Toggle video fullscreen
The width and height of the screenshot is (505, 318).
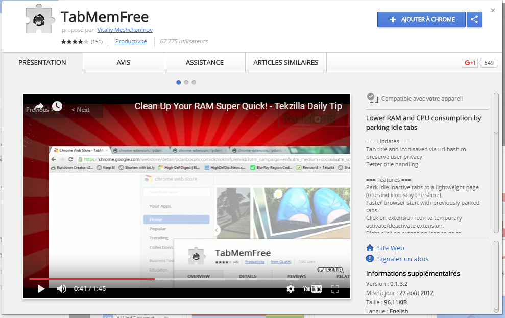335,289
